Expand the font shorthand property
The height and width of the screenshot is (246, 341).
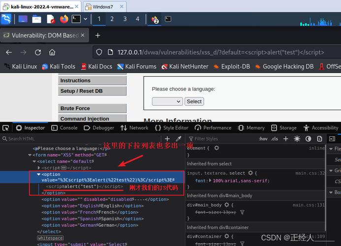(x=210, y=181)
